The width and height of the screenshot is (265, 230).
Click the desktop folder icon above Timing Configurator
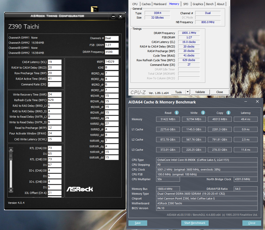click(94, 9)
